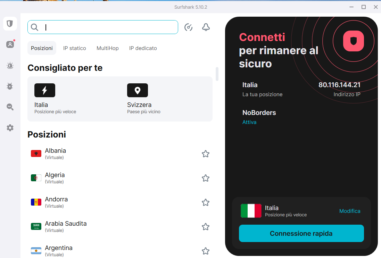Open the Antivirus bug icon in sidebar
The width and height of the screenshot is (381, 258).
click(x=10, y=86)
